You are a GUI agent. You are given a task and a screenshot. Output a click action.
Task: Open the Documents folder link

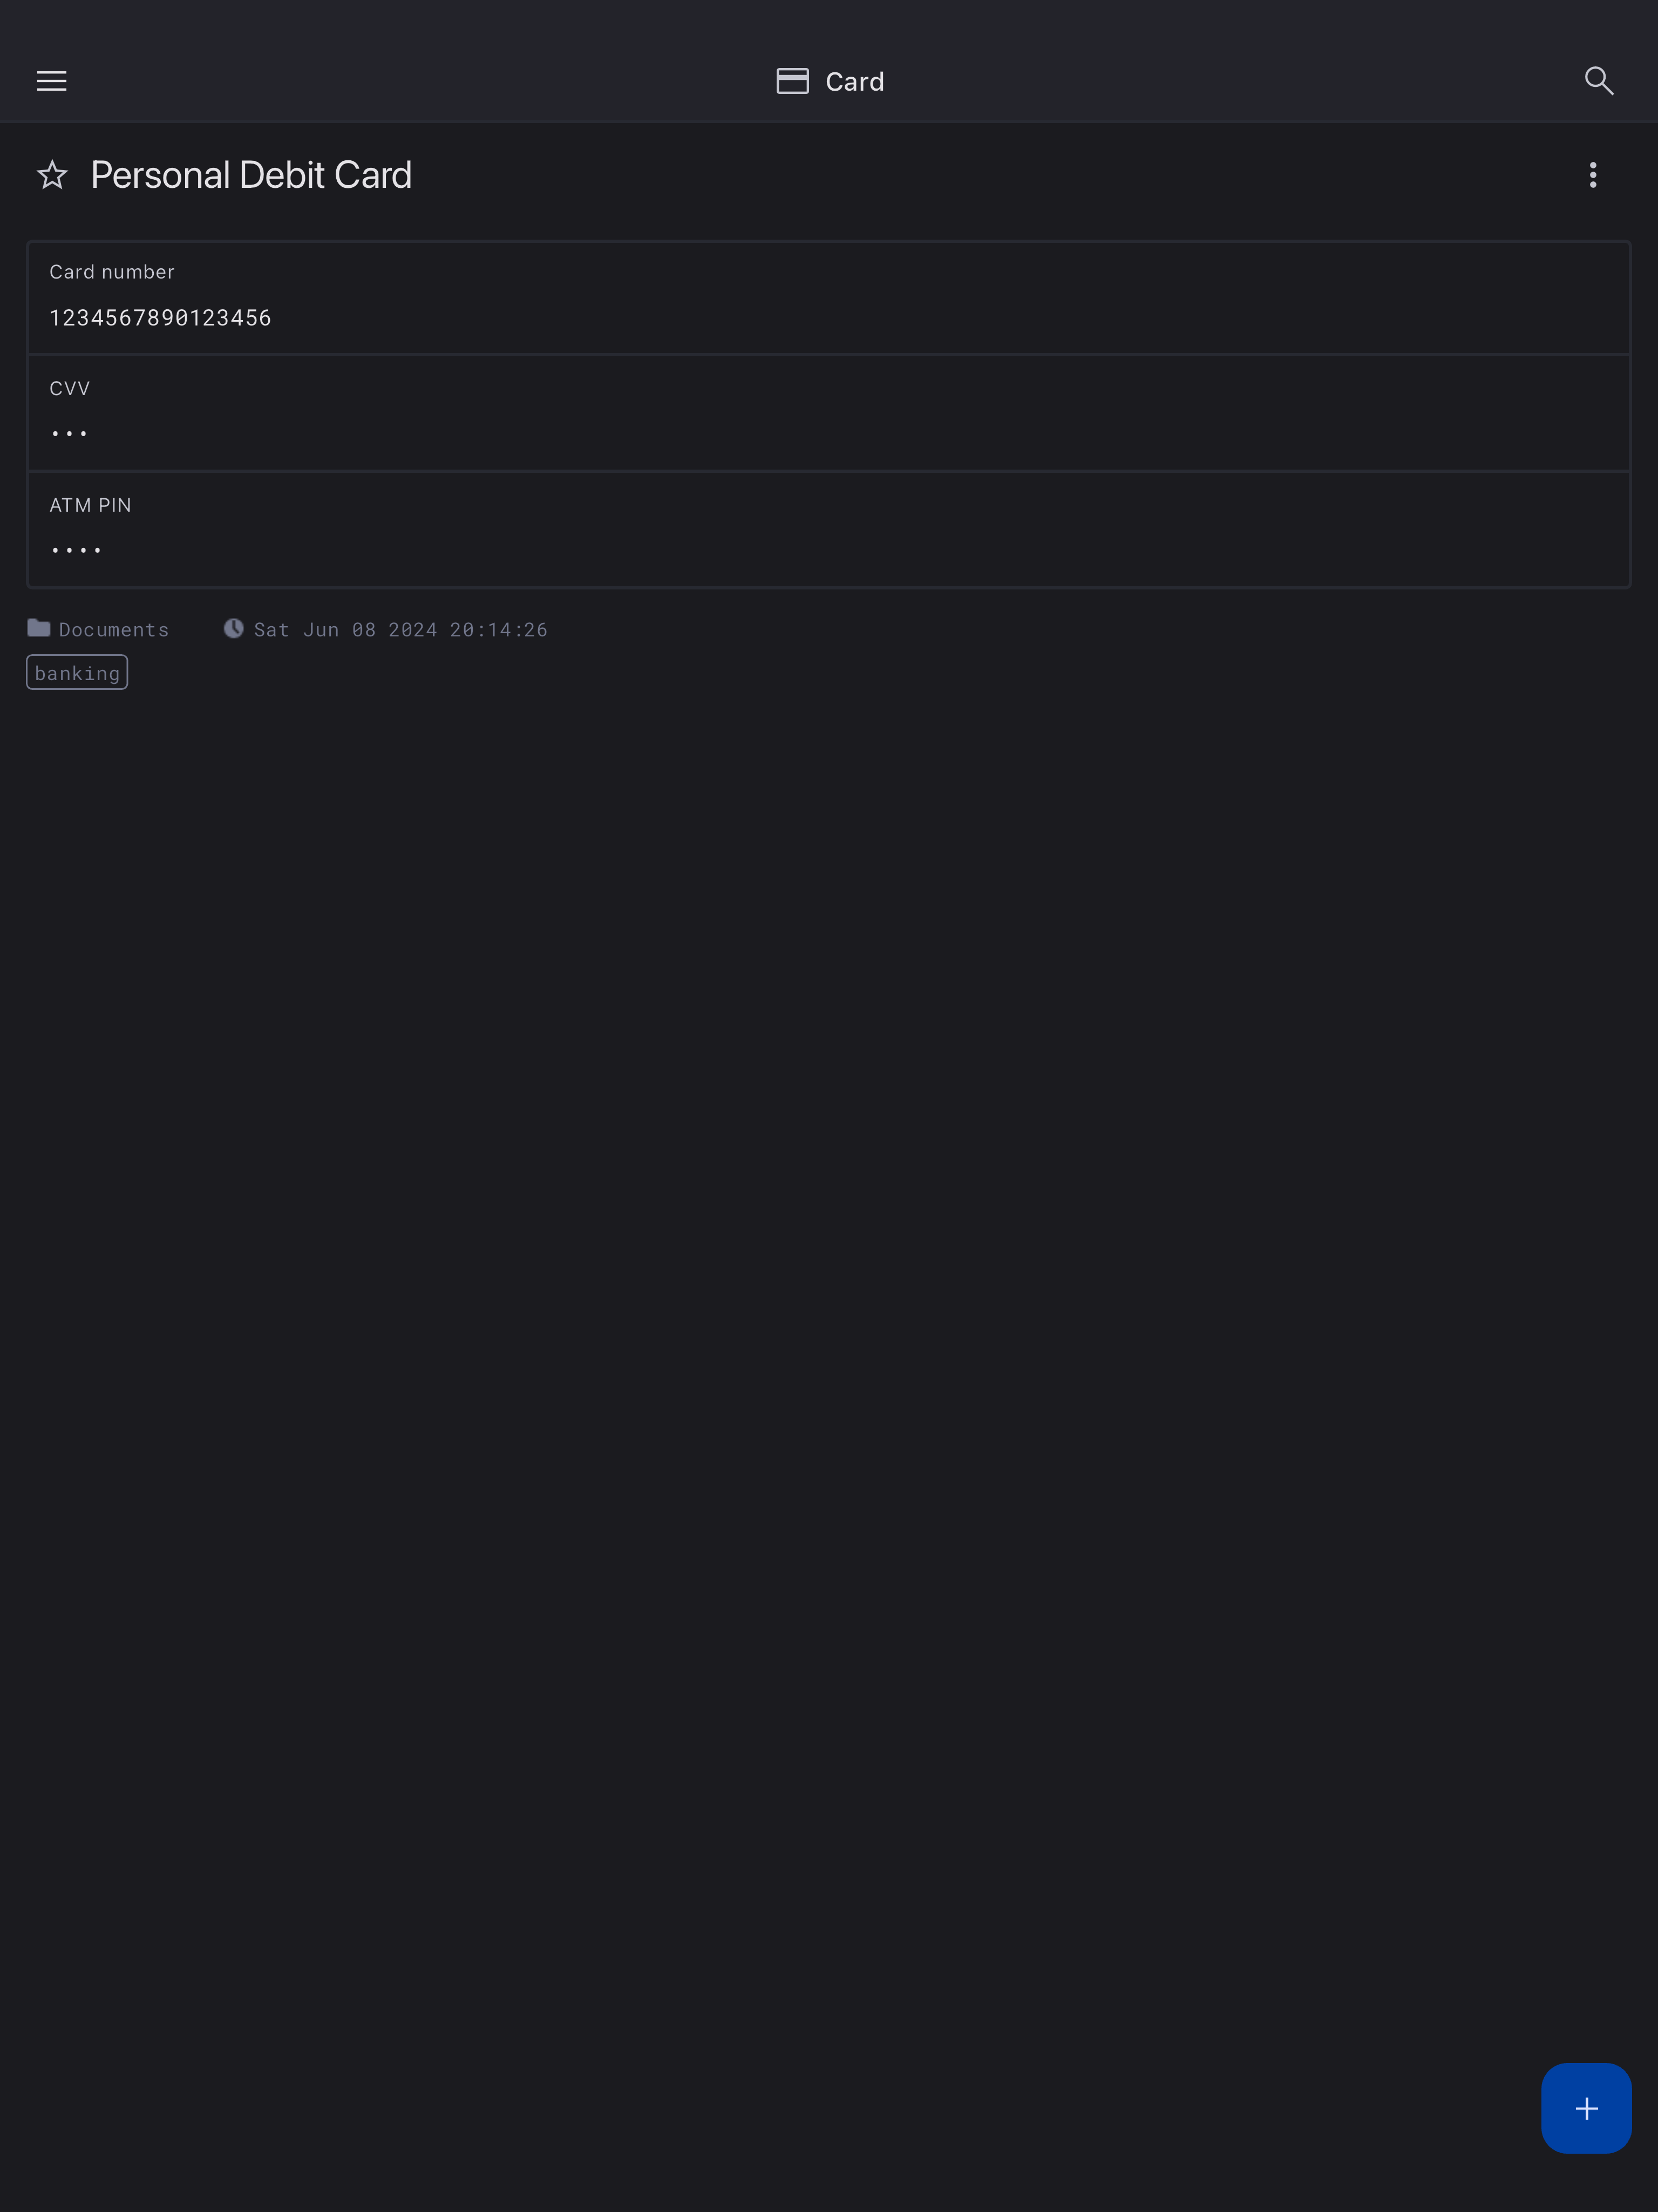pyautogui.click(x=114, y=630)
